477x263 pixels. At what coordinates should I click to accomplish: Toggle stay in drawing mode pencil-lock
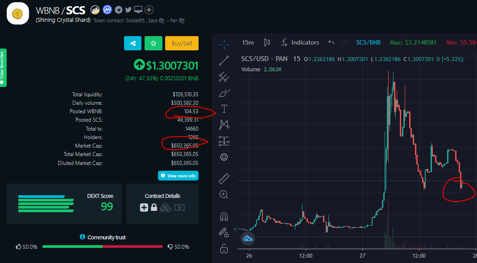[224, 233]
